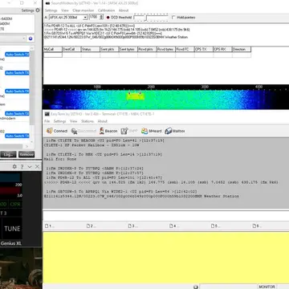Open gear settings in the tuner panel header
Image resolution: width=289 pixels, height=289 pixels.
click(14, 167)
